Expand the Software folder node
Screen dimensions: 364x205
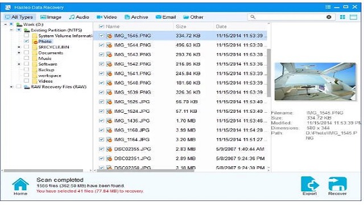pyautogui.click(x=19, y=64)
